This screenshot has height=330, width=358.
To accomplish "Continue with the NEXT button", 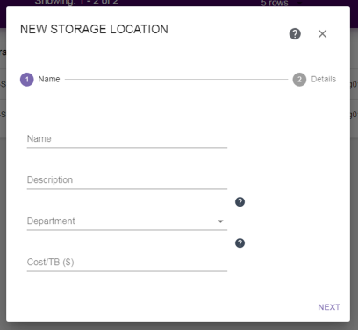I will (x=329, y=307).
